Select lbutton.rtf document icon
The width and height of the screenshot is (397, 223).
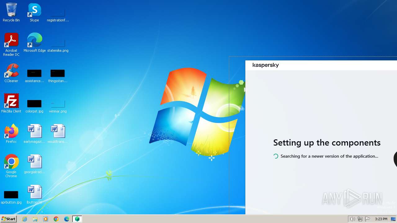34,195
